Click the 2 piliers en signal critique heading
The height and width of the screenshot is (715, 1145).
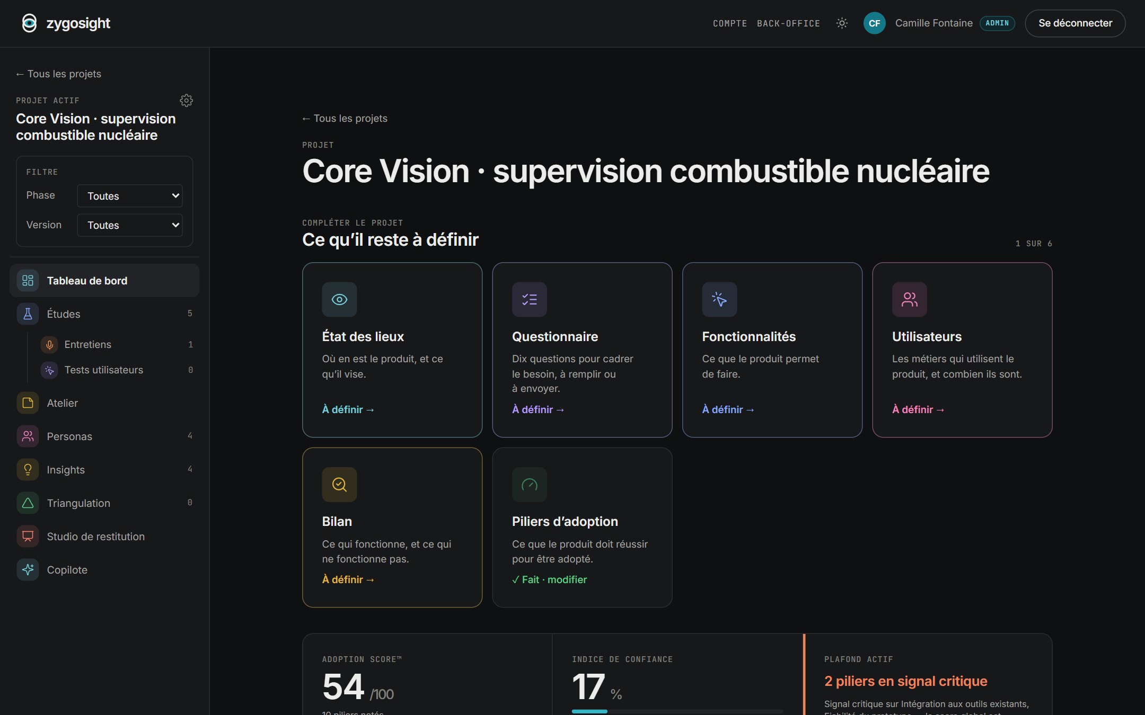tap(905, 681)
